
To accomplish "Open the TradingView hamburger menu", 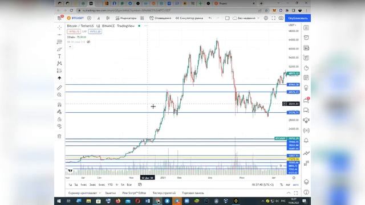I will click(59, 18).
